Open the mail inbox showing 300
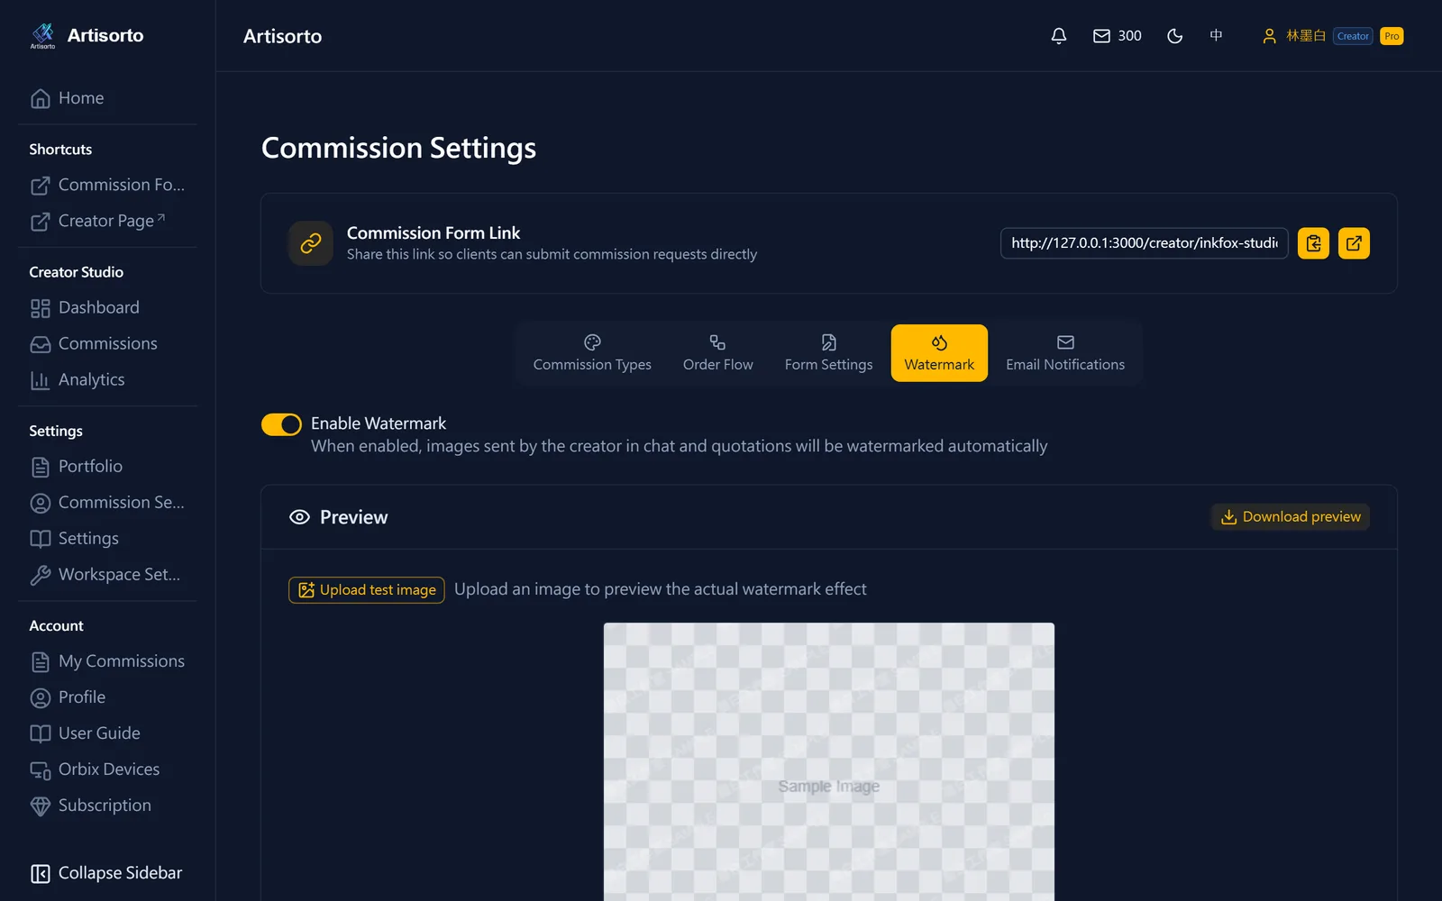The width and height of the screenshot is (1442, 901). point(1118,36)
